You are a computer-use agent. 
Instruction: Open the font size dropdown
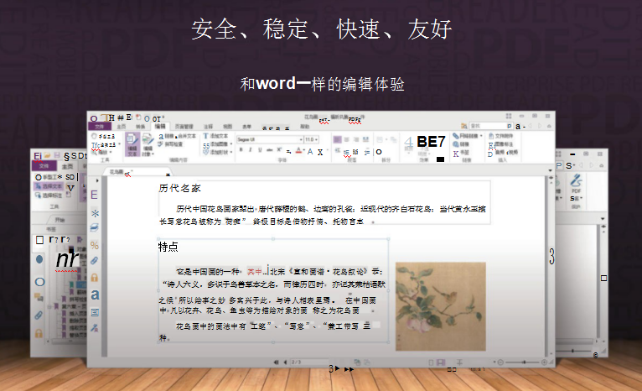coord(311,139)
